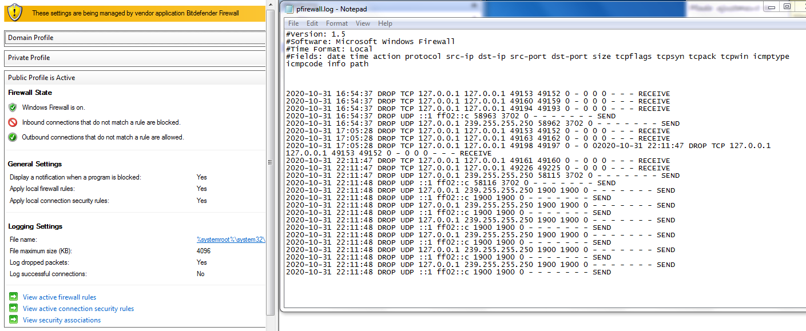Open the View menu in Notepad

pyautogui.click(x=363, y=23)
